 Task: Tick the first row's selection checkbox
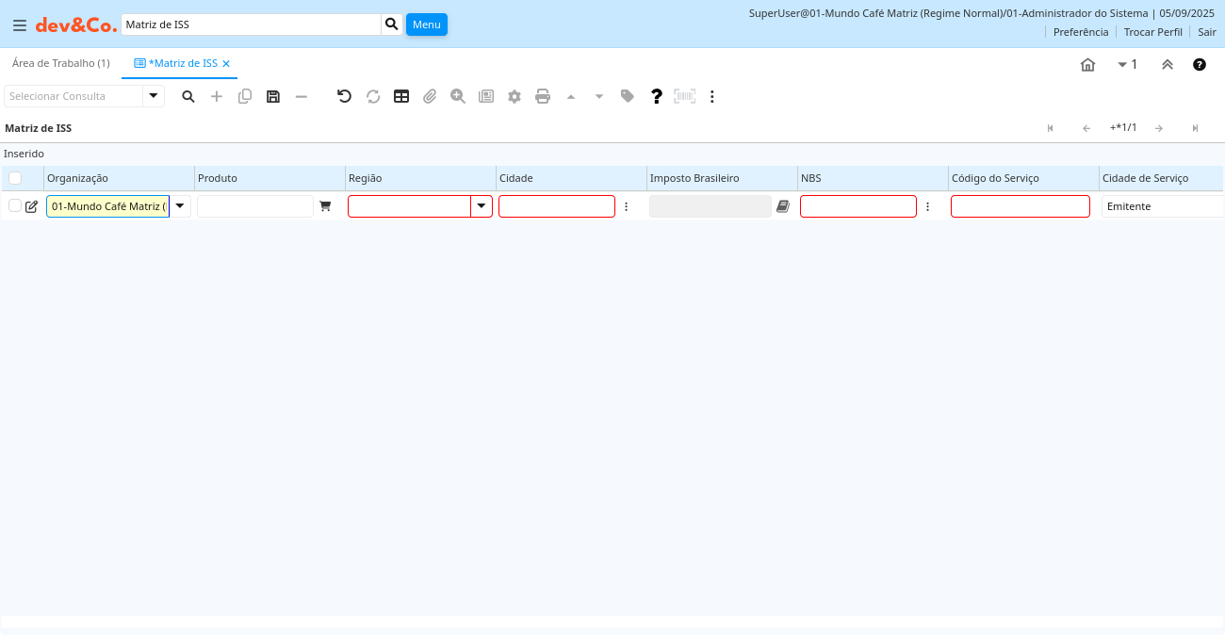15,206
